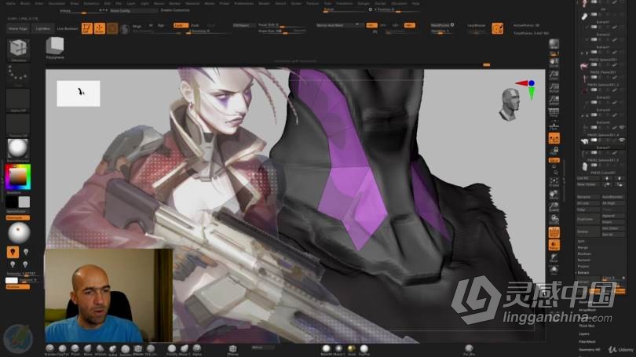
Task: Select the ZModeler brush in bottom shelf
Action: point(138,348)
